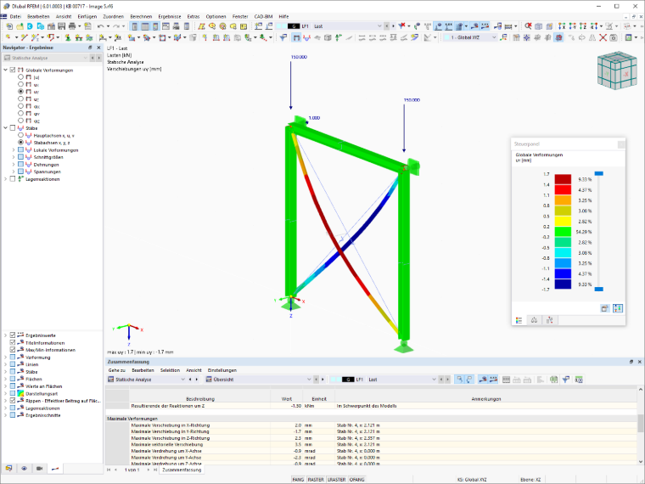Open the balance scale factors tab in Steuerpanel
This screenshot has height=484, width=645.
(534, 320)
